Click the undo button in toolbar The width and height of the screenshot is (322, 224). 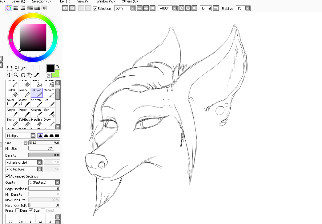click(x=65, y=8)
